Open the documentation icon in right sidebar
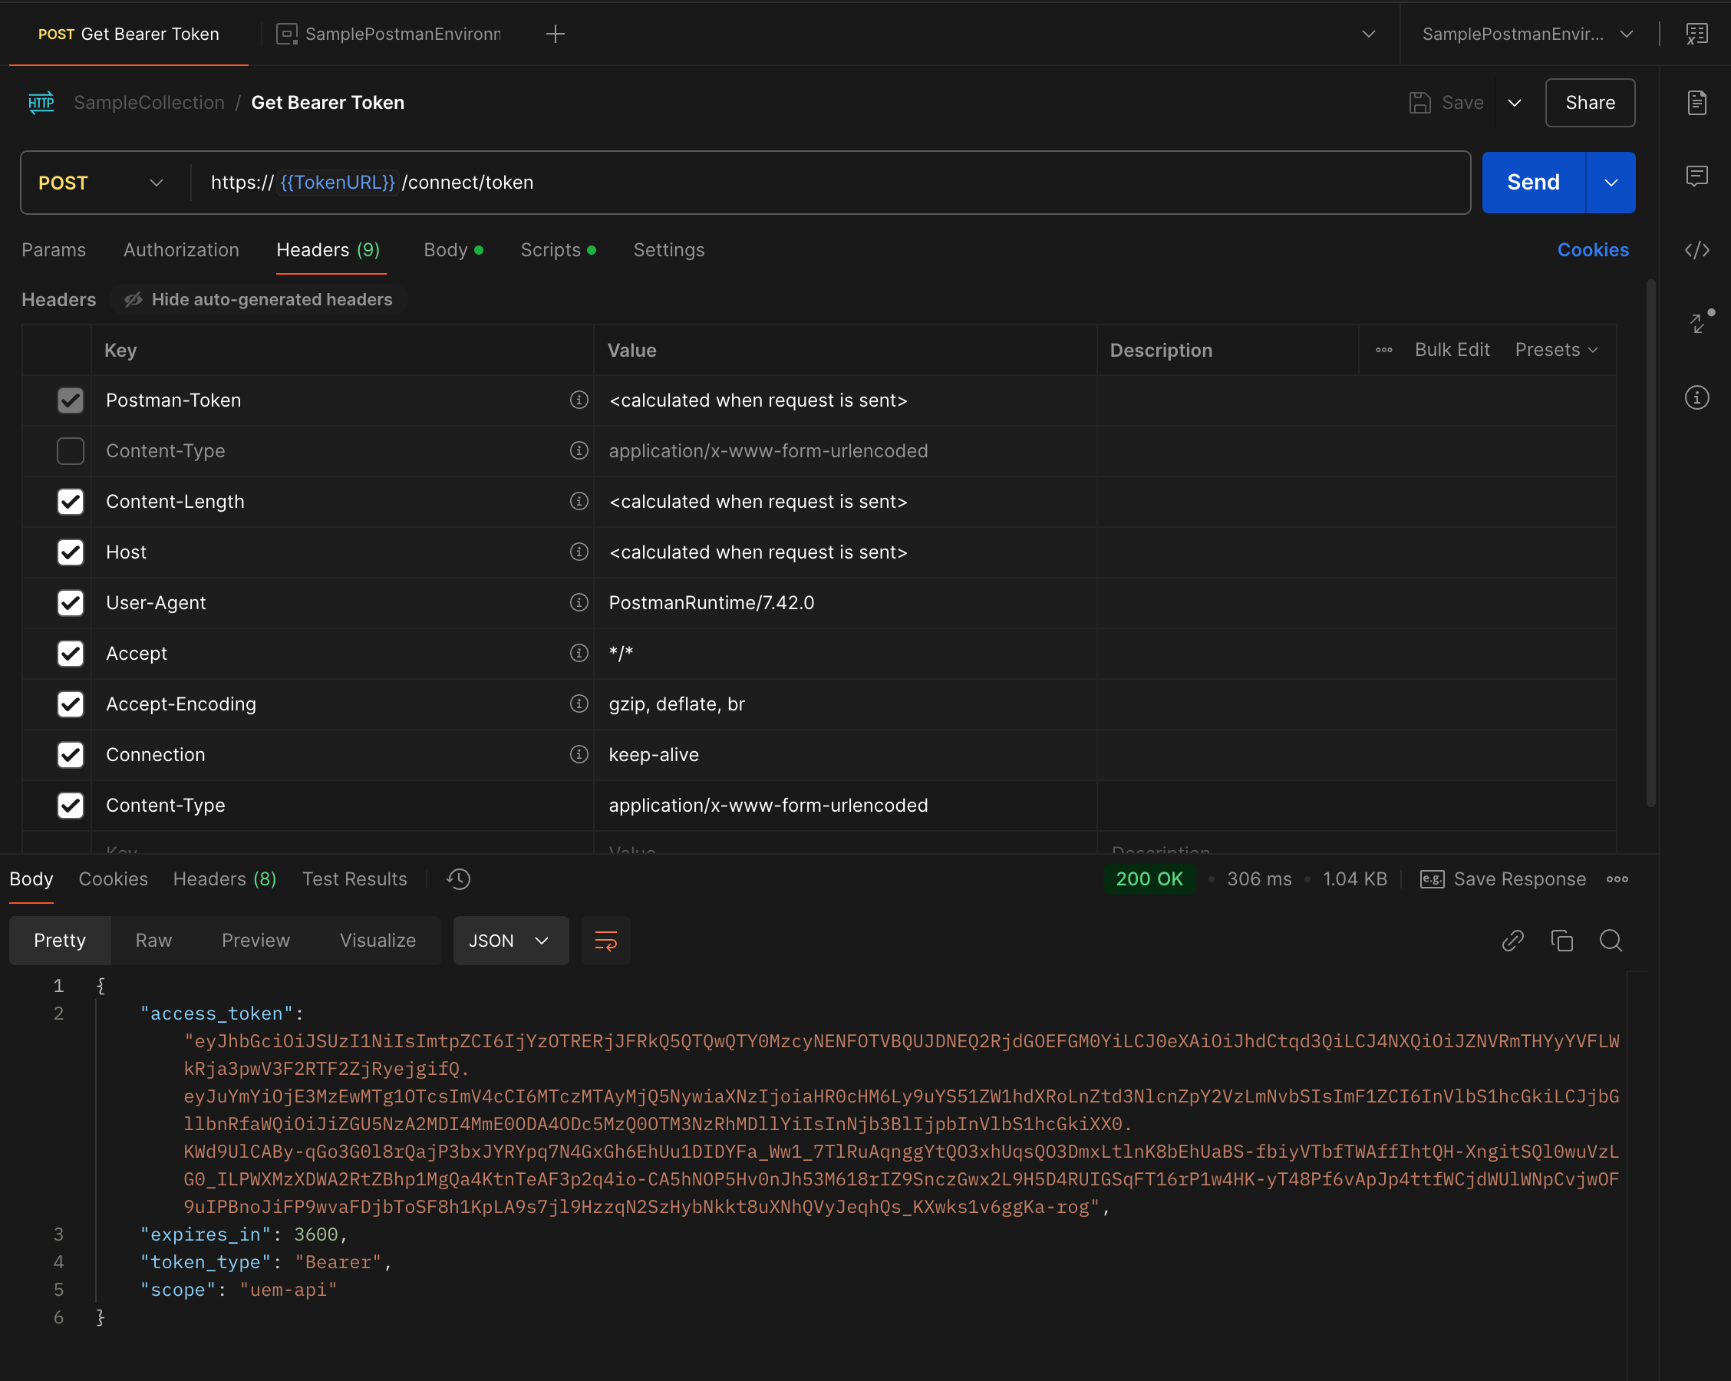The image size is (1731, 1381). [x=1696, y=103]
